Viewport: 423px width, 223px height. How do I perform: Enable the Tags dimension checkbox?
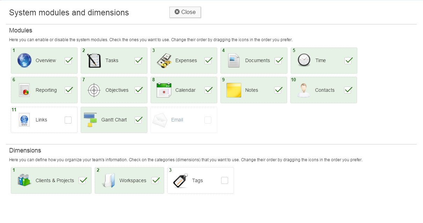[225, 180]
